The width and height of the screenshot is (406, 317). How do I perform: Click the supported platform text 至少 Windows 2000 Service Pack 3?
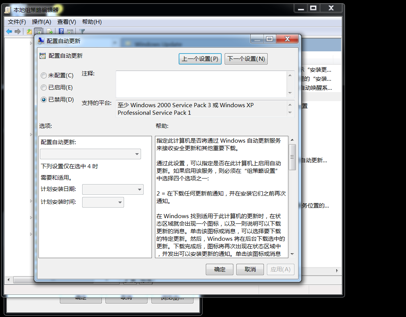164,105
